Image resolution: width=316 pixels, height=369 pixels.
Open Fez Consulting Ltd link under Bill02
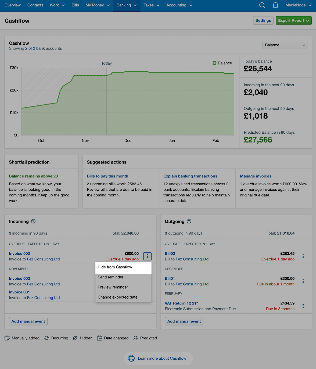[x=192, y=259]
